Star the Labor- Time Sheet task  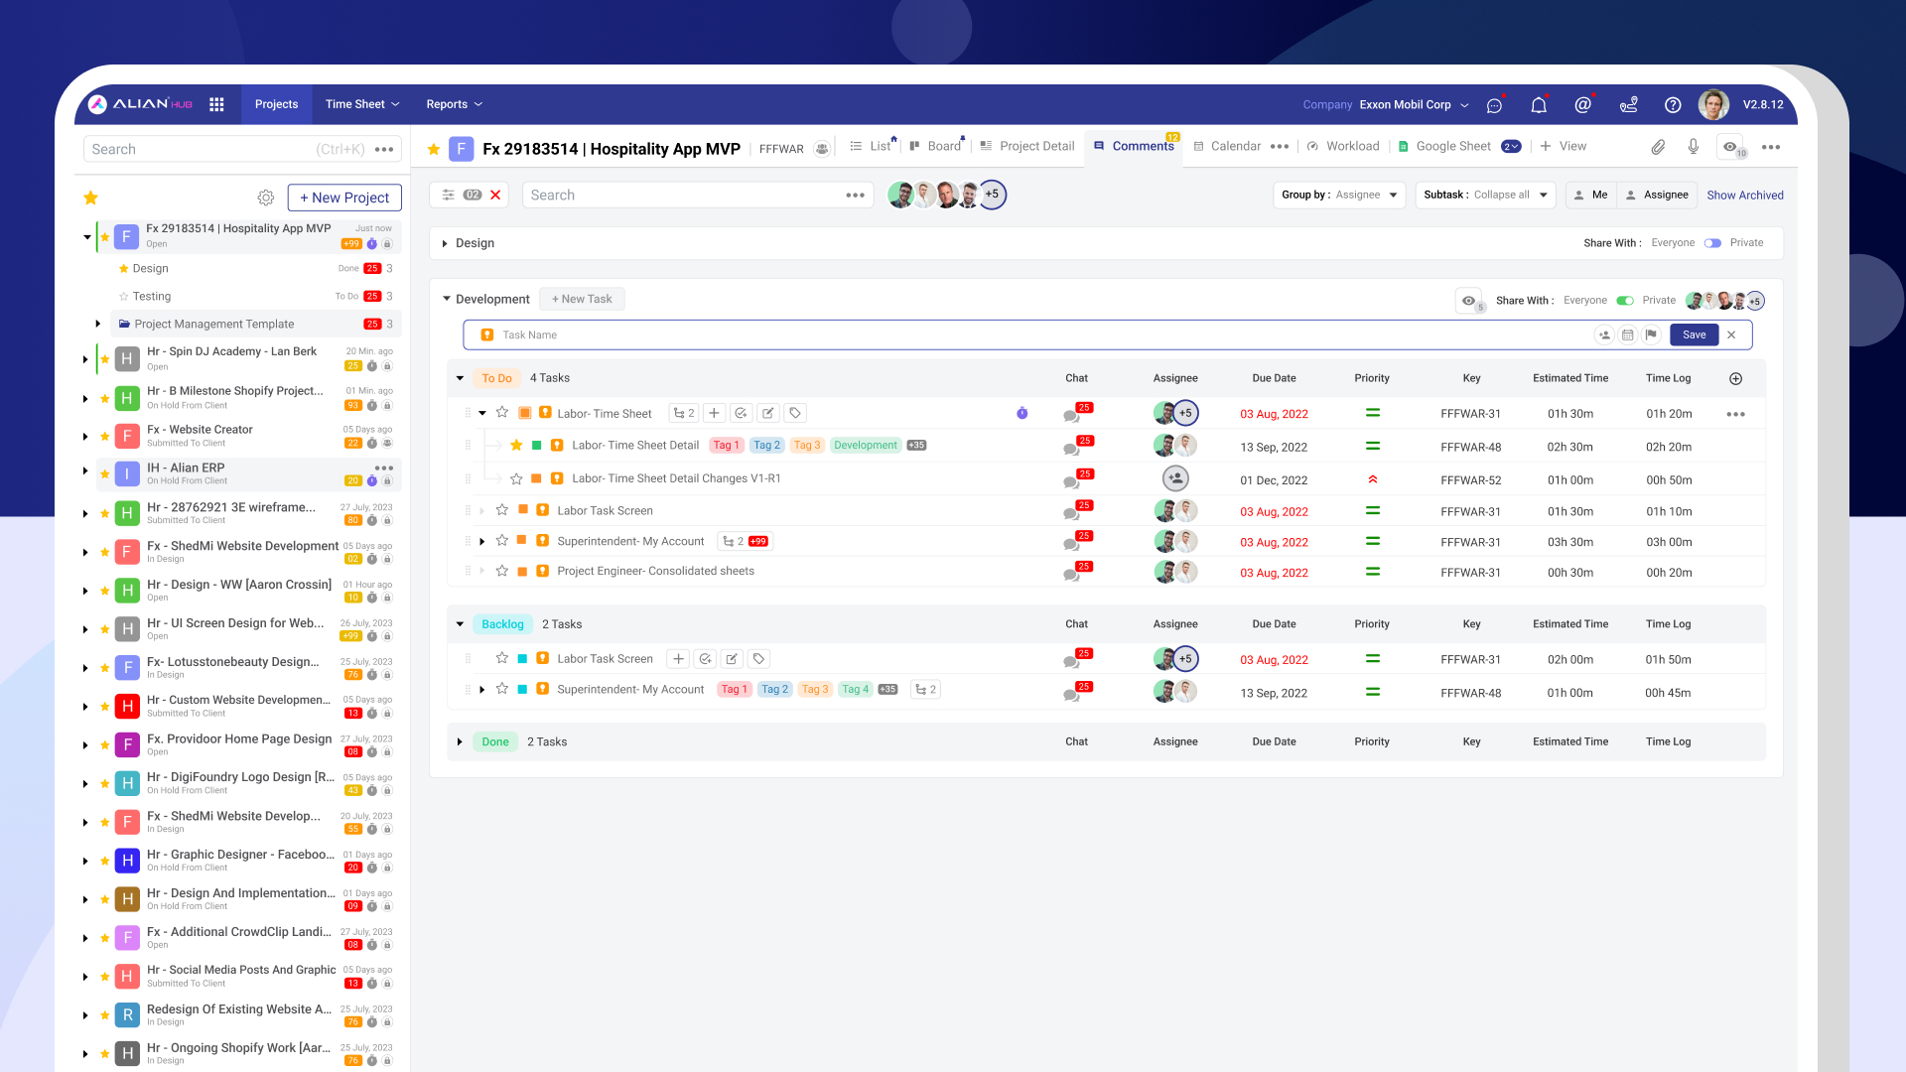502,413
